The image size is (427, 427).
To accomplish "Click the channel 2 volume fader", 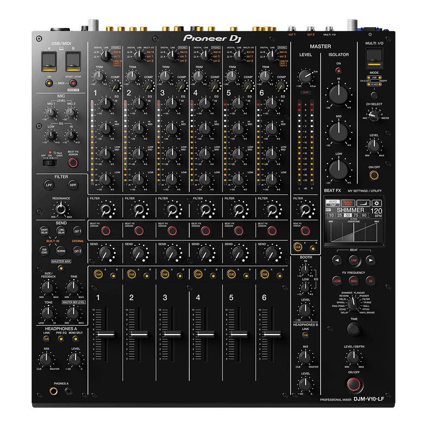I will (x=139, y=333).
